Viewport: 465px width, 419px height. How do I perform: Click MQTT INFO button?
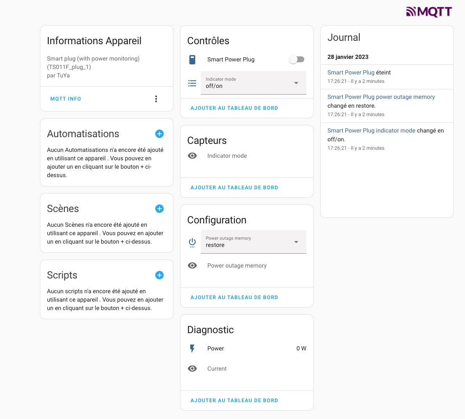(66, 99)
